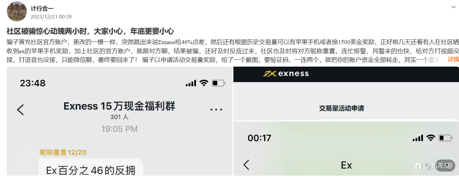The width and height of the screenshot is (459, 178).
Task: Click the post timestamp 2023/12/21 00:39
Action: point(51,16)
